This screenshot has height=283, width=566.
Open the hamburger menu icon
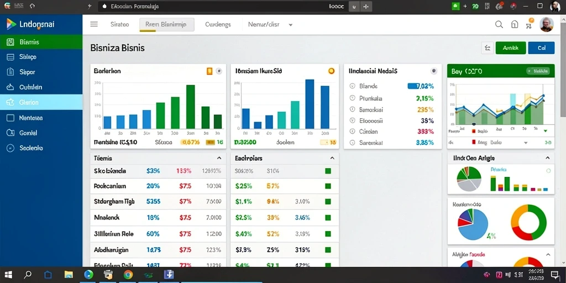[94, 24]
